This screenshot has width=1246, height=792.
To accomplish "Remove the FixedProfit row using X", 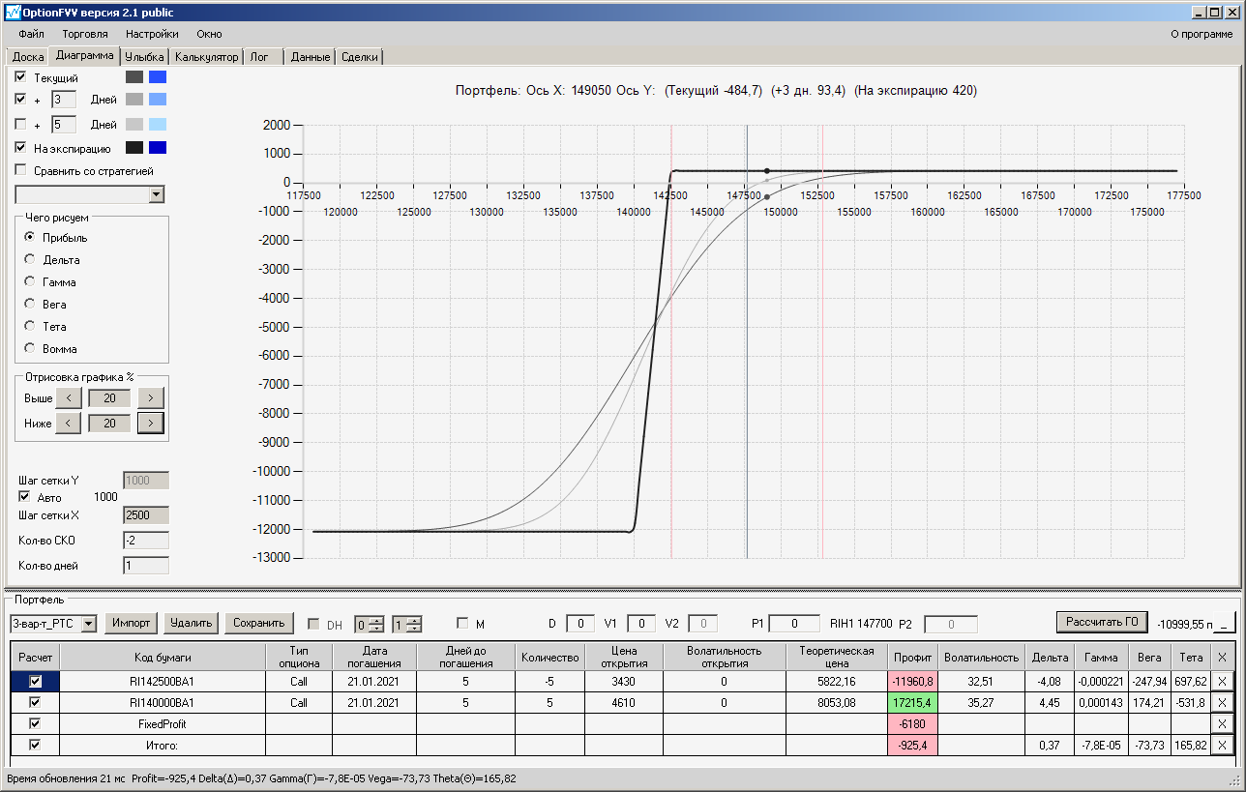I will 1223,723.
